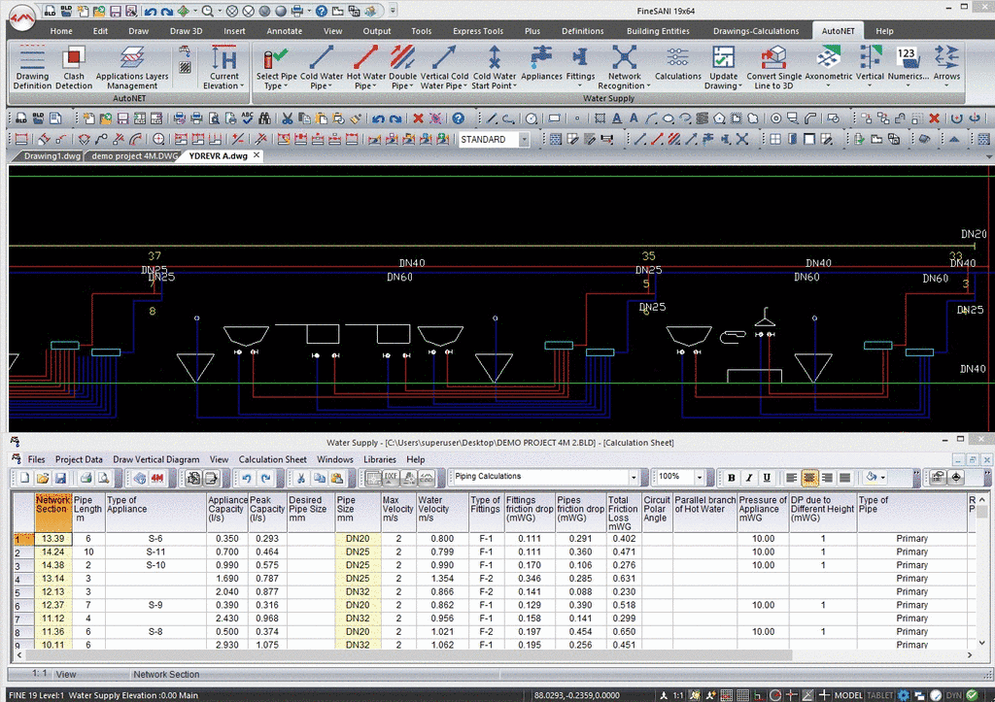The width and height of the screenshot is (995, 702).
Task: Launch Calculations from the ribbon
Action: [677, 63]
